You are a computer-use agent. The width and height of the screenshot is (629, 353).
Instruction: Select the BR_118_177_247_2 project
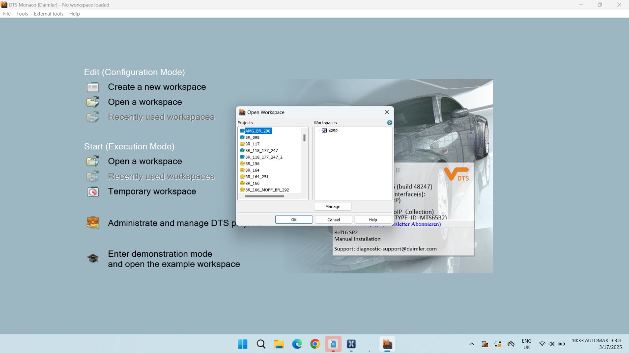[x=264, y=157]
